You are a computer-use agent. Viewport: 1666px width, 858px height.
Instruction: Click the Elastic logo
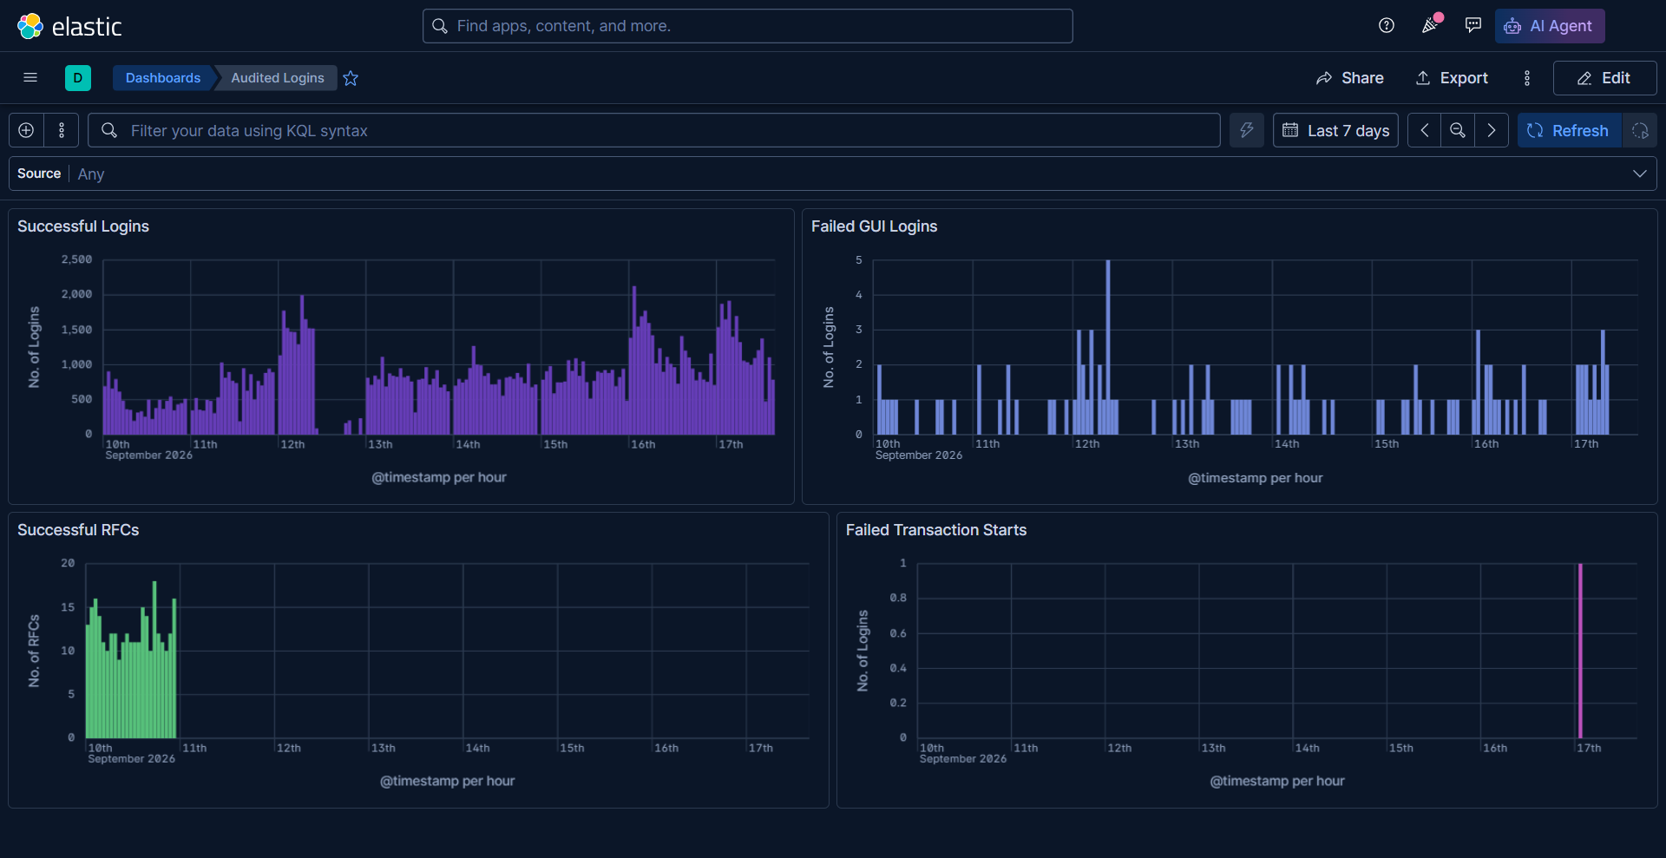69,26
